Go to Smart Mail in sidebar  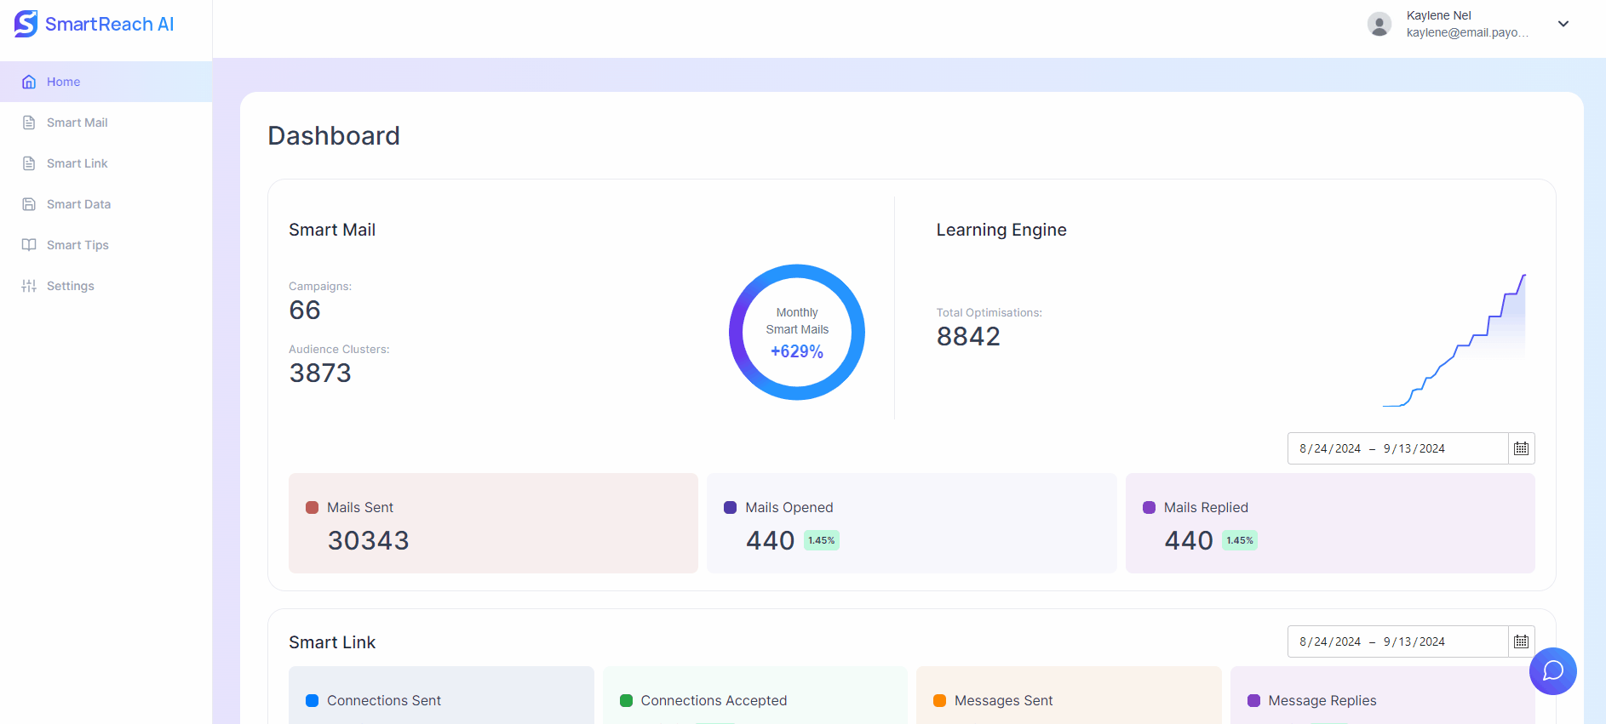[x=106, y=123]
